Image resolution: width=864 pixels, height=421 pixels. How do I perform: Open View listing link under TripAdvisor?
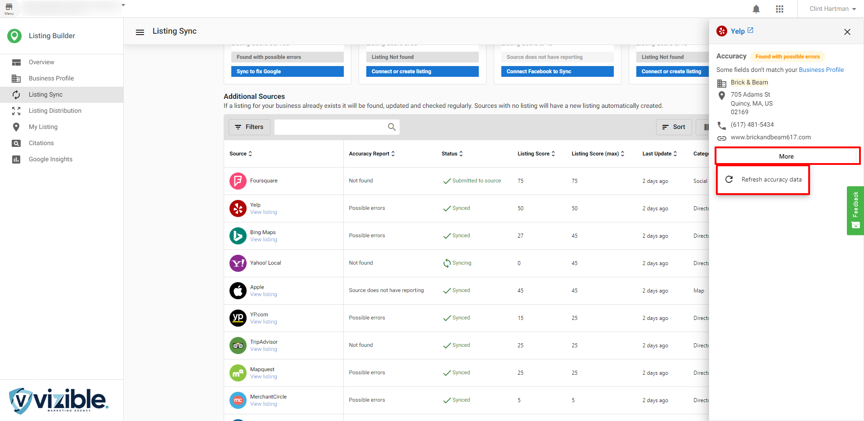pyautogui.click(x=264, y=349)
